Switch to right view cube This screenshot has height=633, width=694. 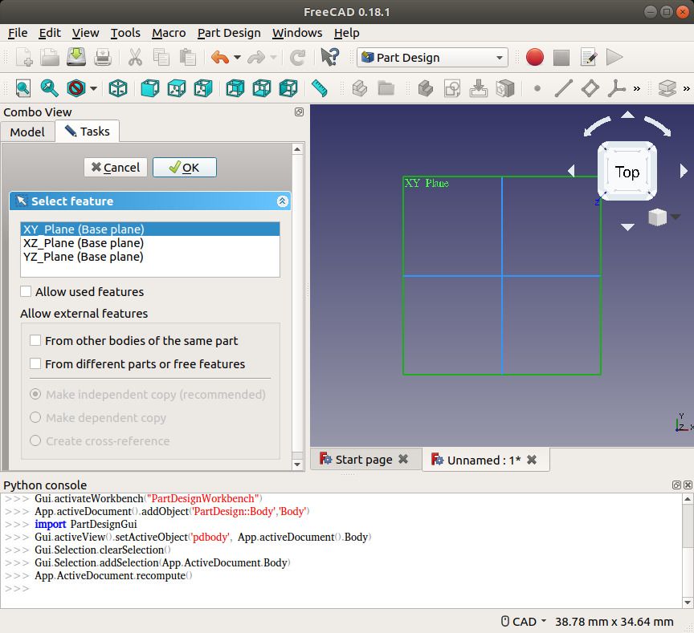[x=203, y=88]
